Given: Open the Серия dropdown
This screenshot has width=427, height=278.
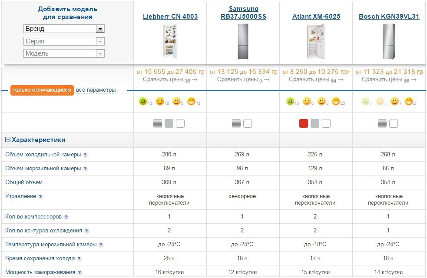Looking at the screenshot, I should point(64,41).
